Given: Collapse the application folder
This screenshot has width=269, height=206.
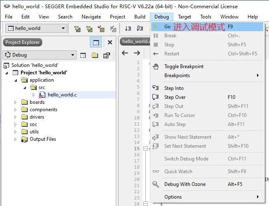Looking at the screenshot, I should (x=16, y=80).
